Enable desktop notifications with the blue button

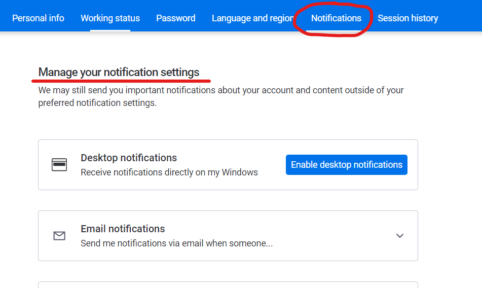pos(347,165)
